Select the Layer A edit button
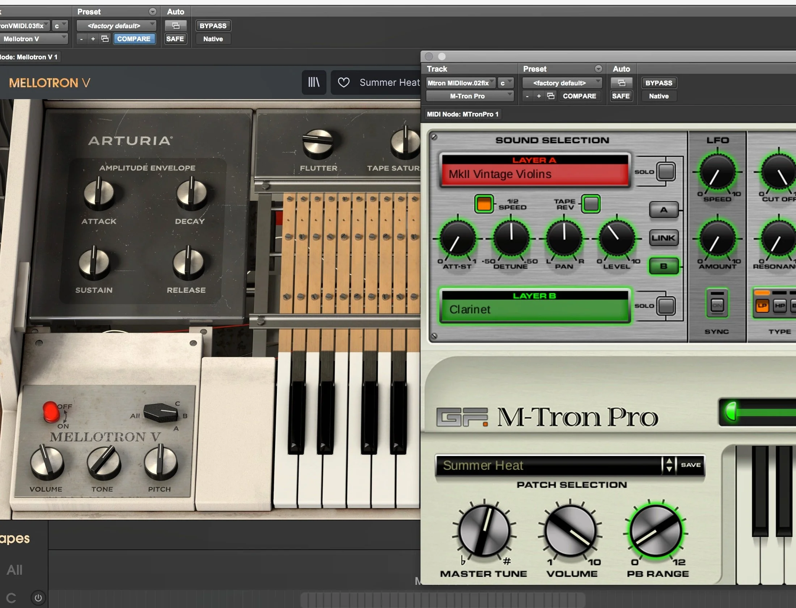This screenshot has width=796, height=608. click(663, 210)
